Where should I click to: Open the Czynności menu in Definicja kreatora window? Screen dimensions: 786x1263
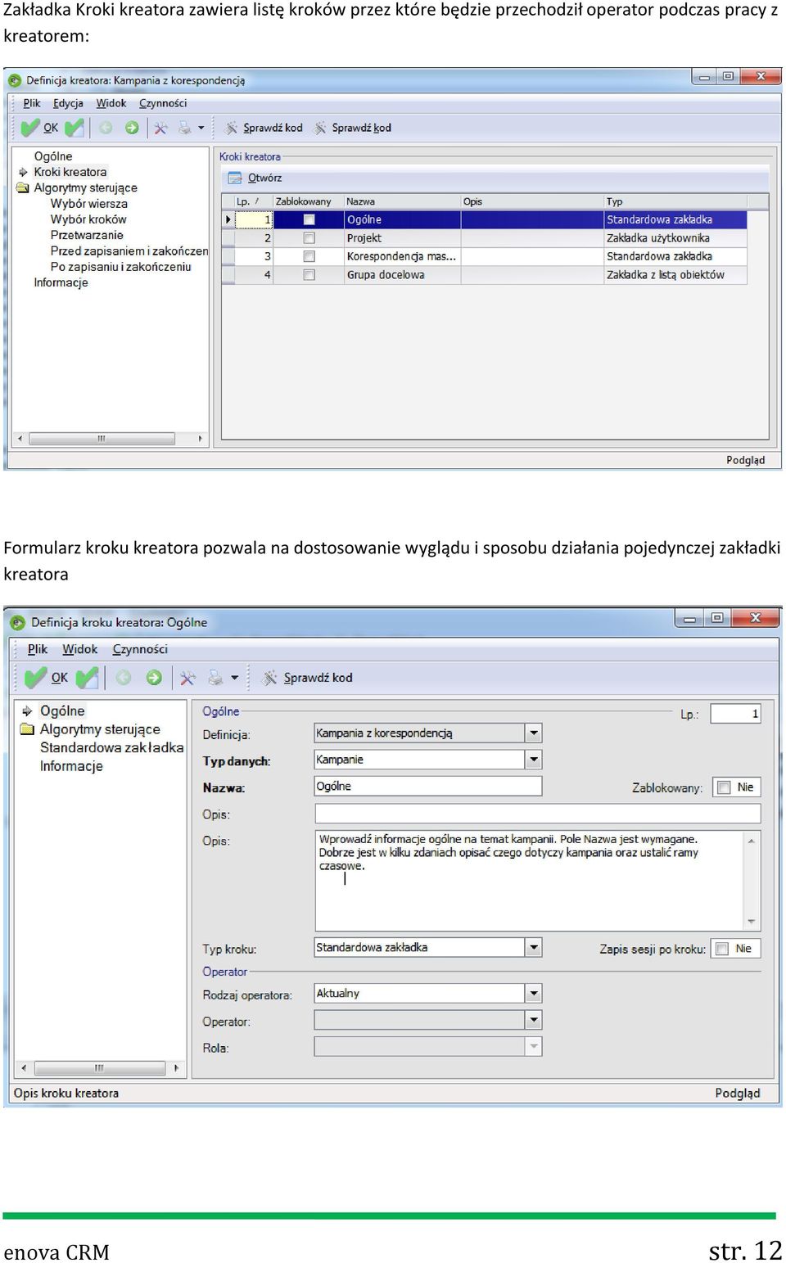pos(163,103)
